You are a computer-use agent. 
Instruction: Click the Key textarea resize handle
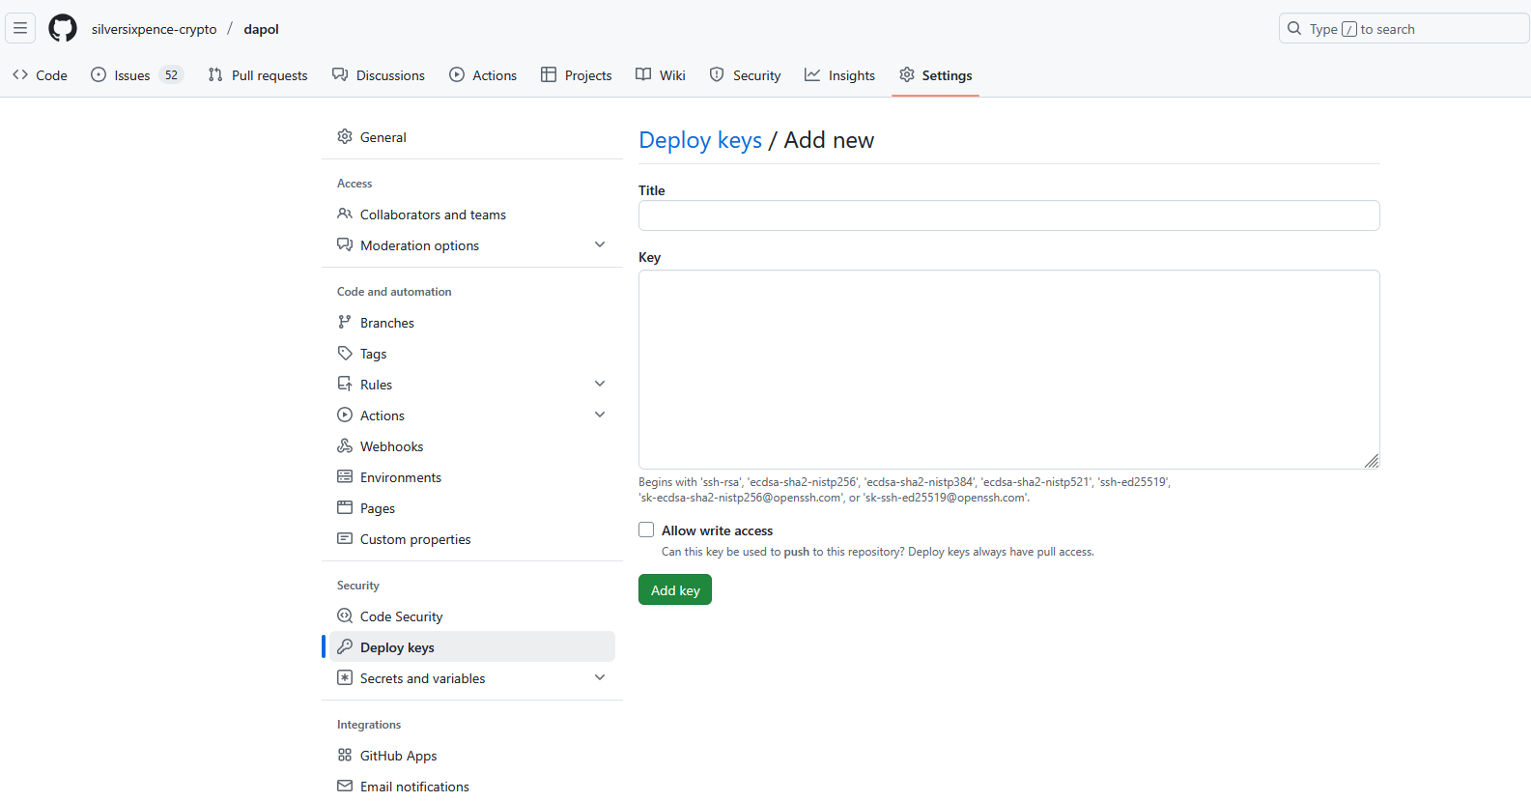(x=1372, y=461)
